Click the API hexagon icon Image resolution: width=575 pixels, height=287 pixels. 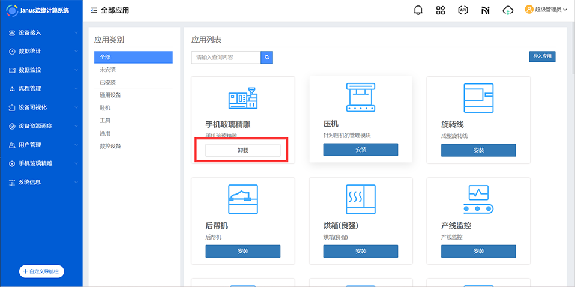click(x=463, y=10)
